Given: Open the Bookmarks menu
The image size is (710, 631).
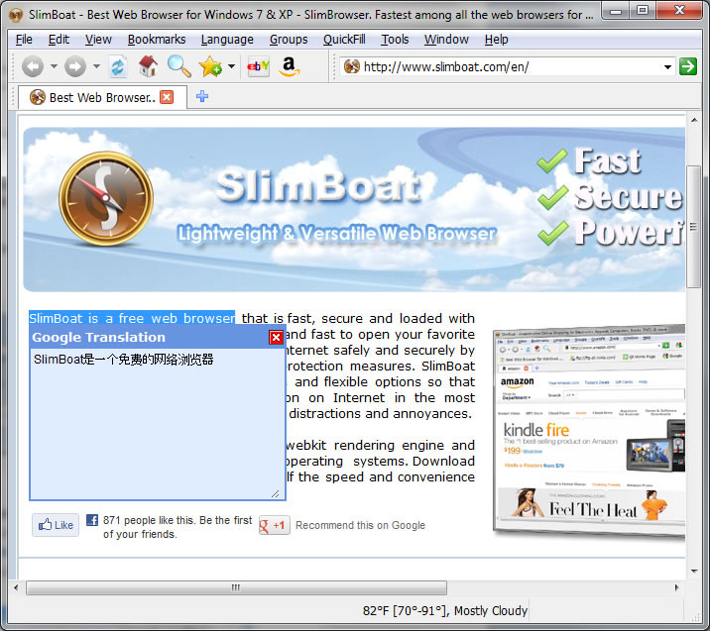Looking at the screenshot, I should (157, 40).
